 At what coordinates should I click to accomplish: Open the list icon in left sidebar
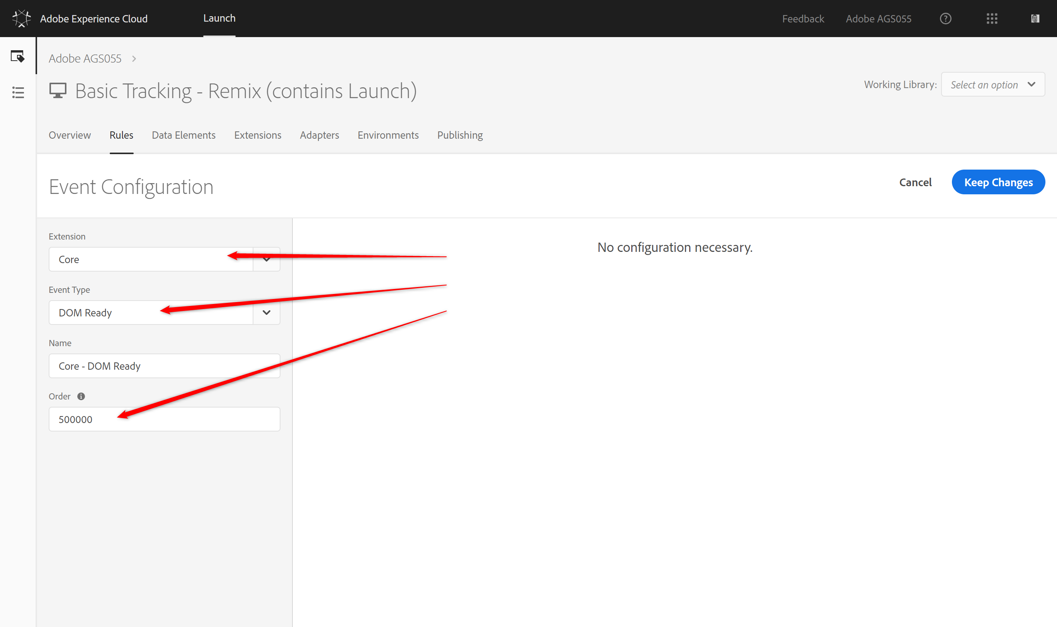click(18, 93)
